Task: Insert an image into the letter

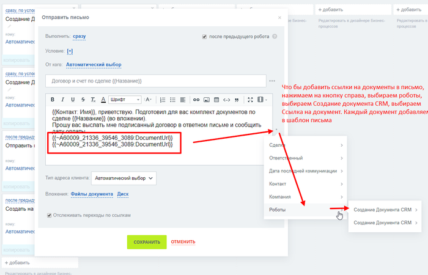Action: point(207,100)
